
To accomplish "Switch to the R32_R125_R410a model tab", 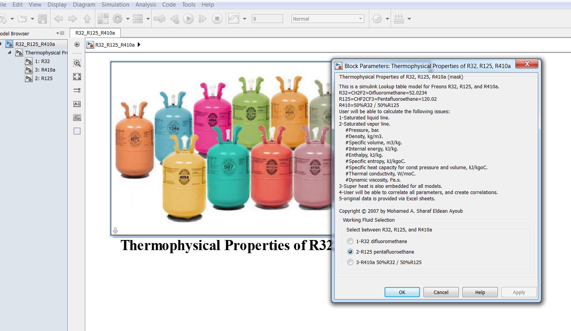I will tap(95, 33).
